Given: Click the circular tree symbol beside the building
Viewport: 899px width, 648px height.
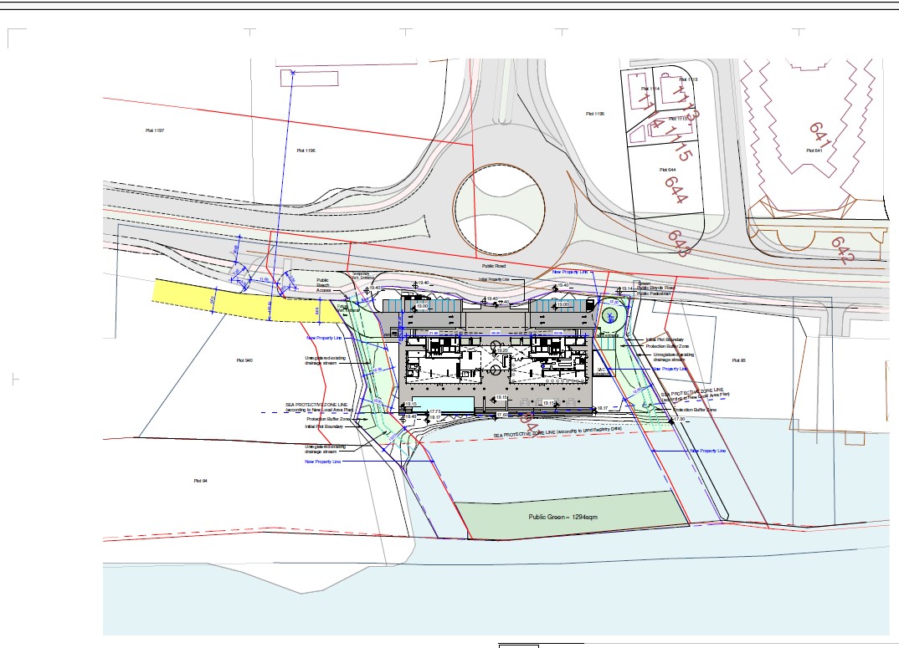Looking at the screenshot, I should 609,315.
